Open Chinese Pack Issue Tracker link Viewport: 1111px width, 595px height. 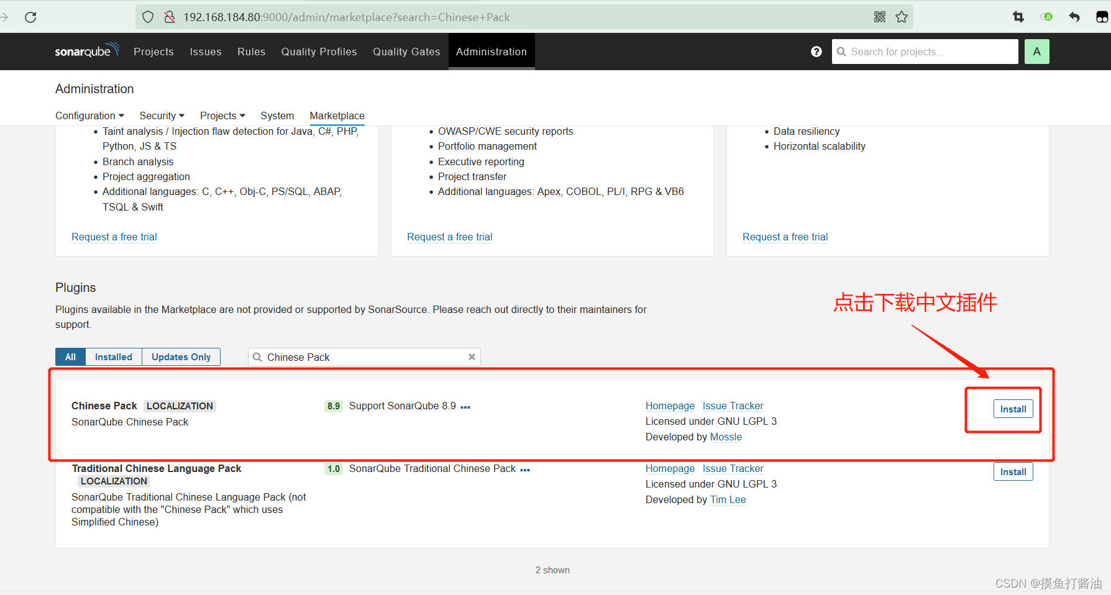[x=733, y=406]
